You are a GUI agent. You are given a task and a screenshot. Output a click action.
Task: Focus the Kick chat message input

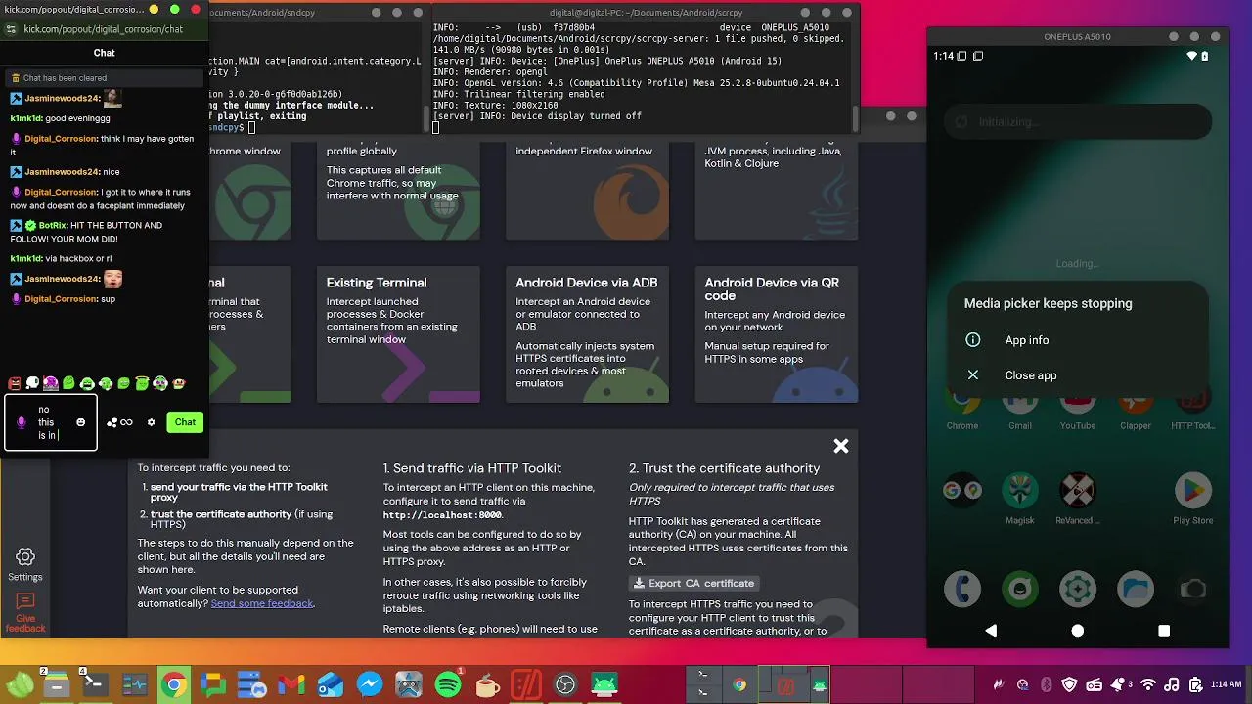[x=51, y=422]
